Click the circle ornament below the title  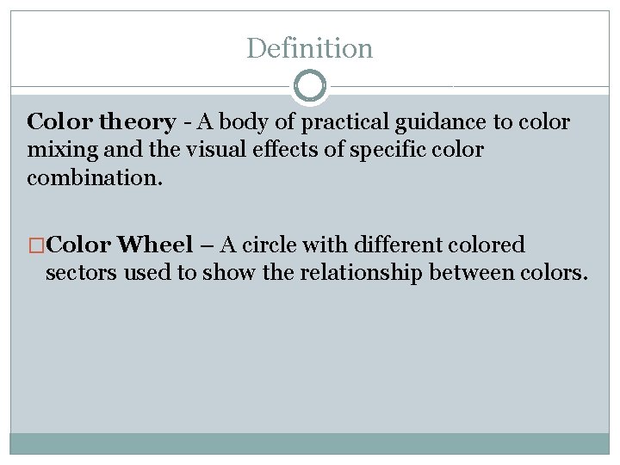click(310, 86)
